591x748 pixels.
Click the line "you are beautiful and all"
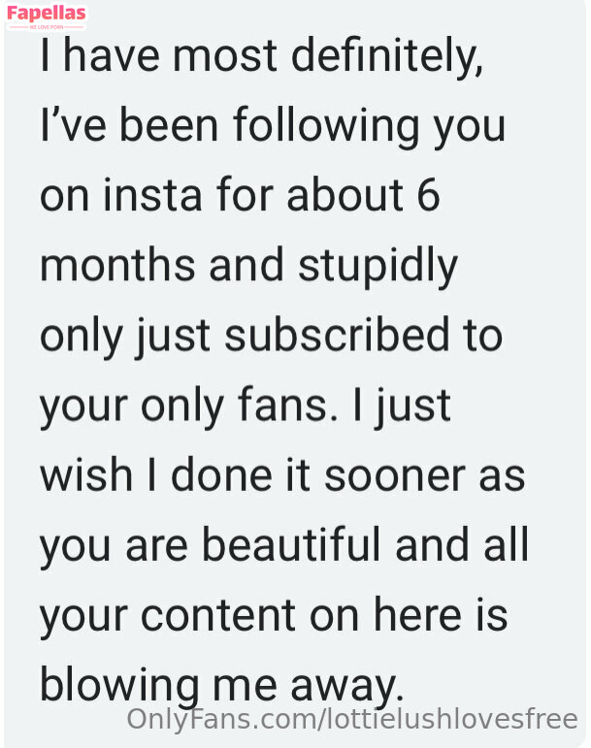[284, 544]
